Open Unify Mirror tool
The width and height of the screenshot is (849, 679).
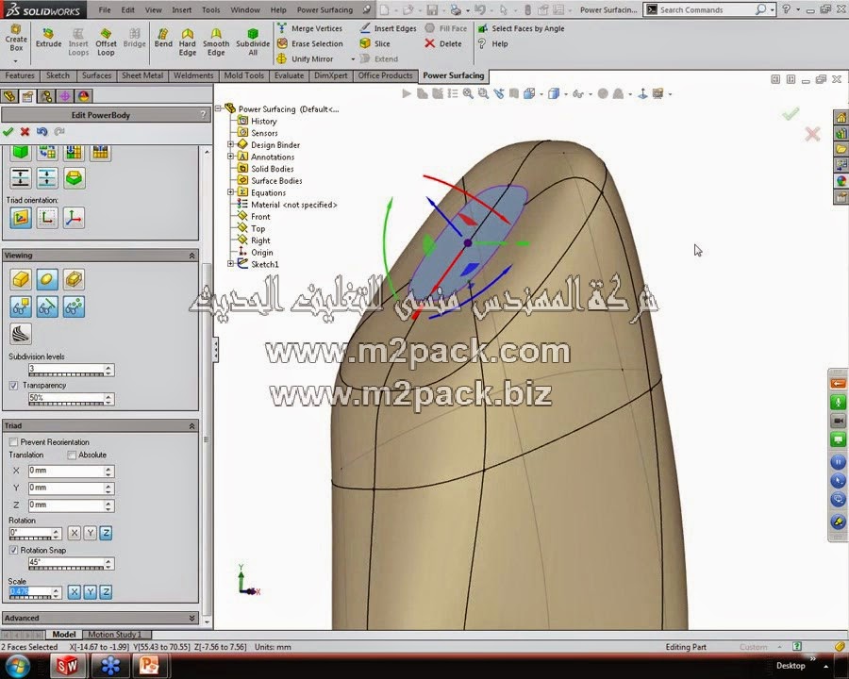pos(305,58)
